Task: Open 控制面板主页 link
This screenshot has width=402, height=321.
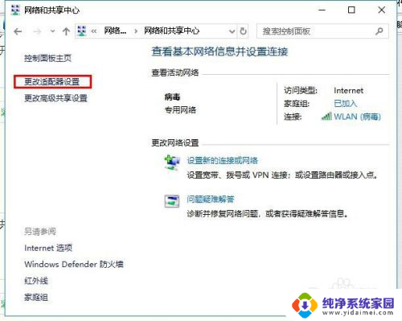Action: [x=47, y=58]
